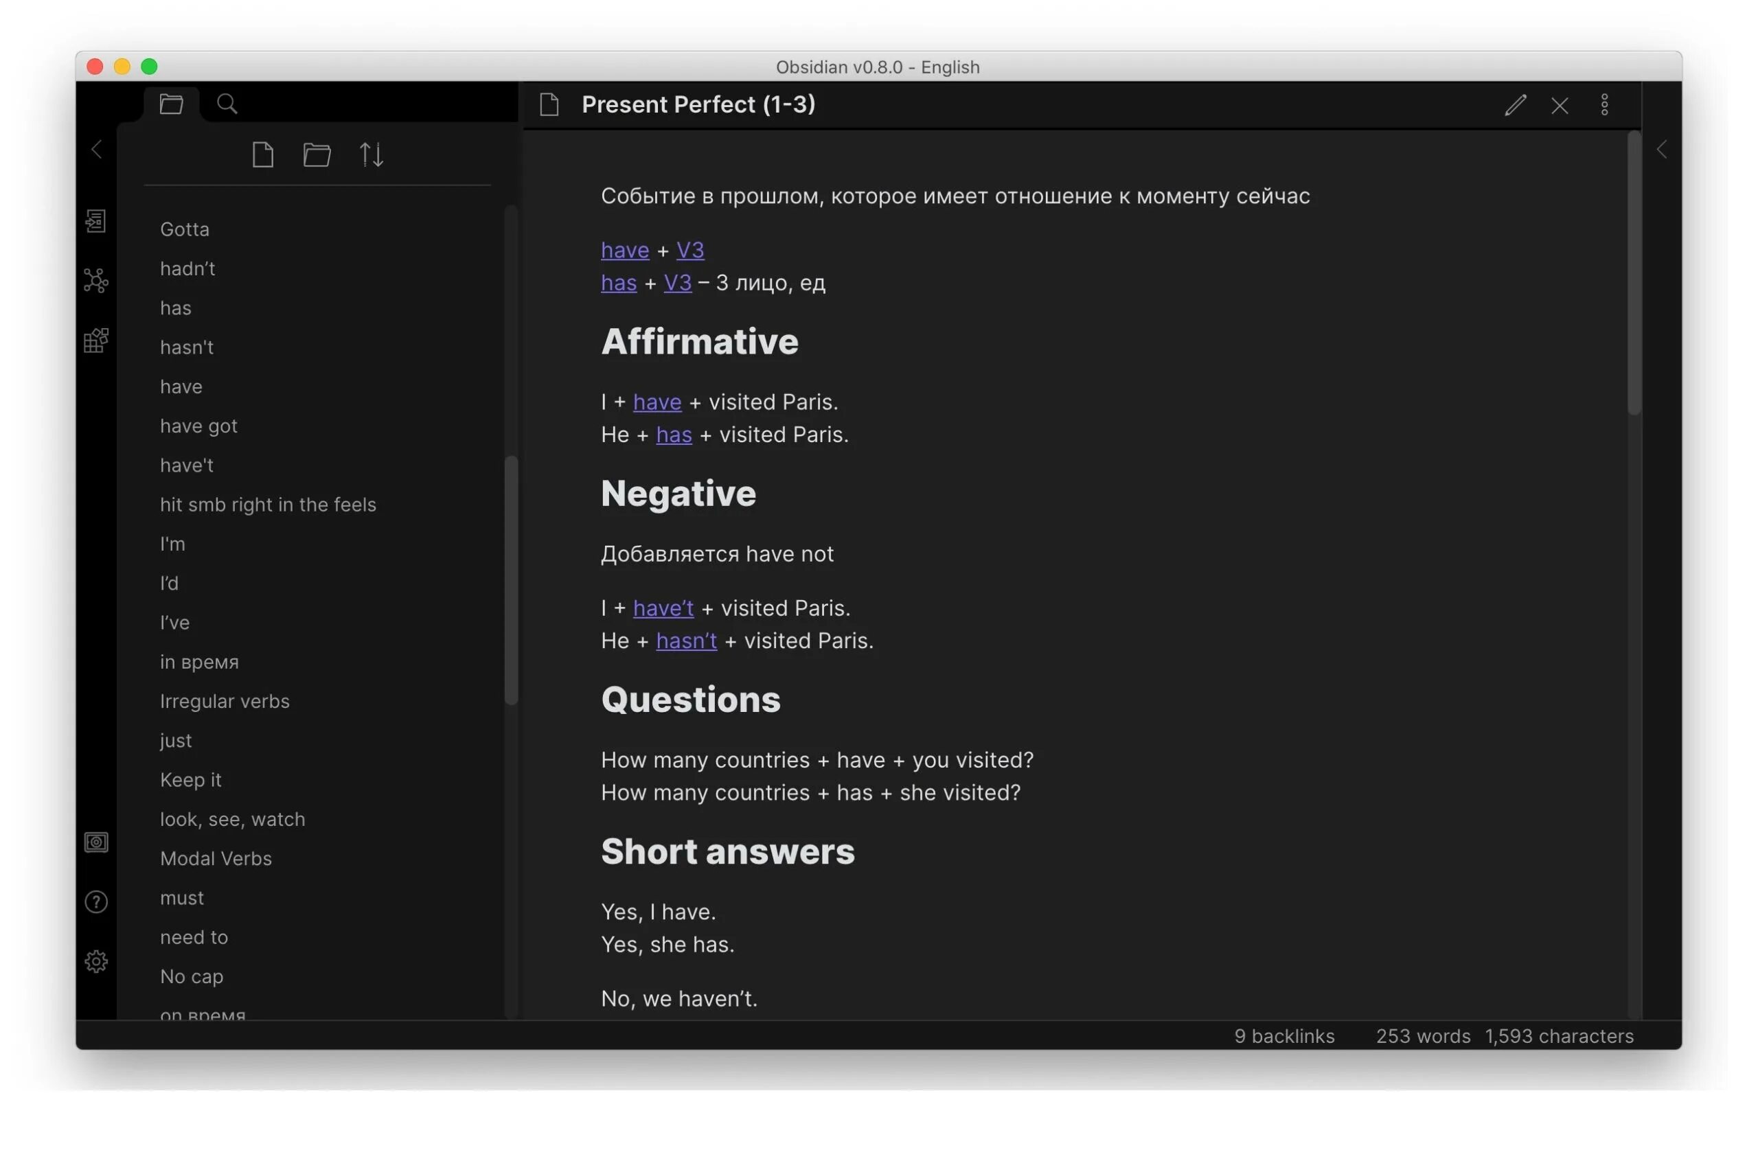Click the note pane scrollbar
The image size is (1758, 1150).
point(1633,273)
